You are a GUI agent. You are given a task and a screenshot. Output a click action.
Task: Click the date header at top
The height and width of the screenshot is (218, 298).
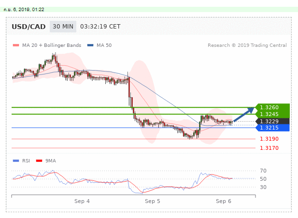tap(24, 10)
